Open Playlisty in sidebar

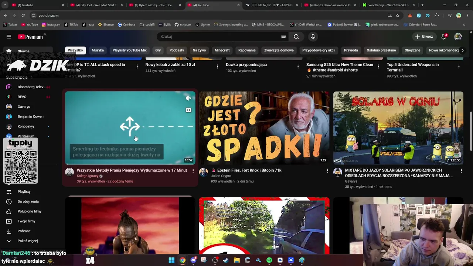[28, 192]
